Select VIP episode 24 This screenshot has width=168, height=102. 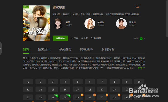pyautogui.click(x=65, y=97)
